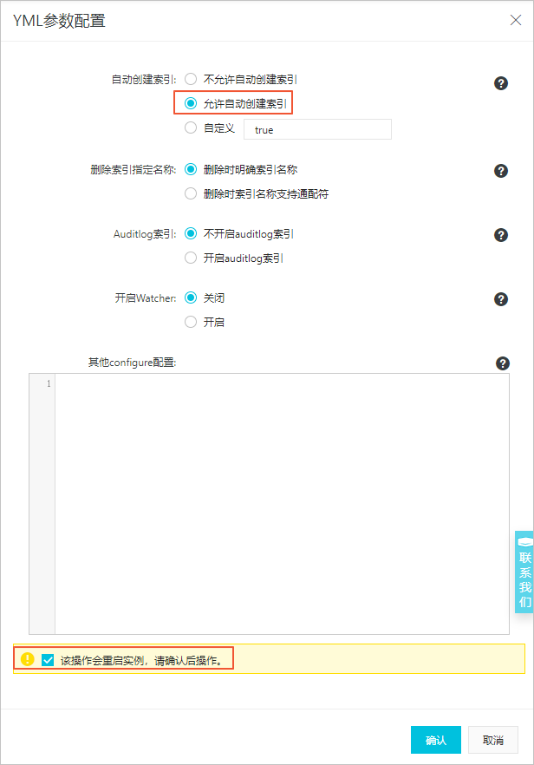Screen dimensions: 534x765
Task: Select 不允许自动创建索引 option
Action: tap(191, 79)
